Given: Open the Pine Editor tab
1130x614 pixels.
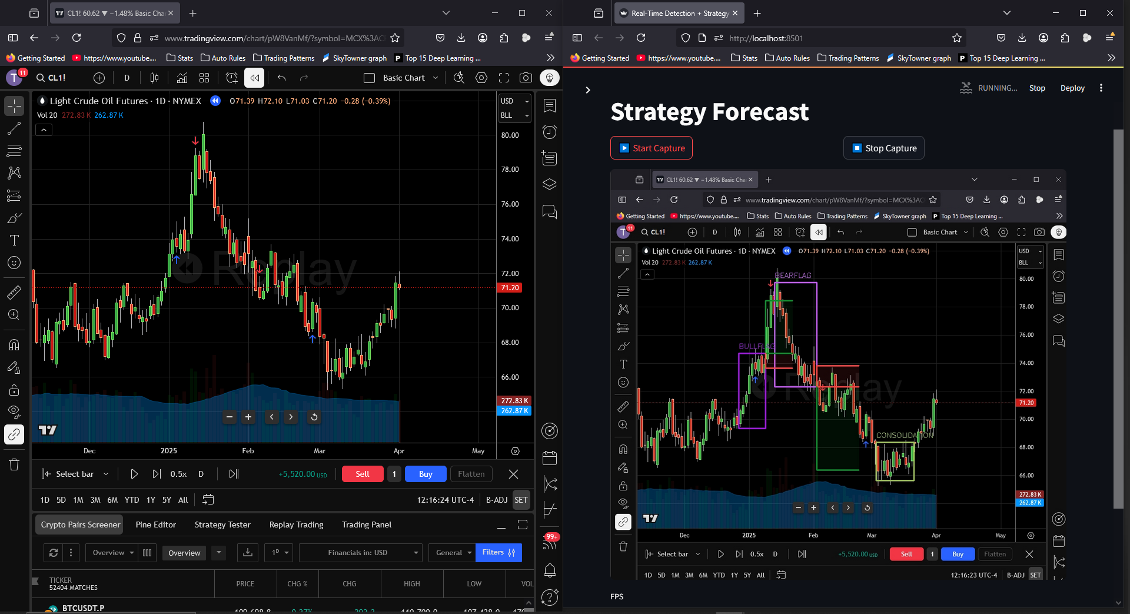Looking at the screenshot, I should click(x=155, y=525).
